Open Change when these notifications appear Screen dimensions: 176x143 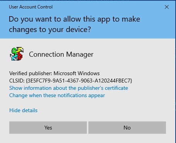tap(57, 96)
